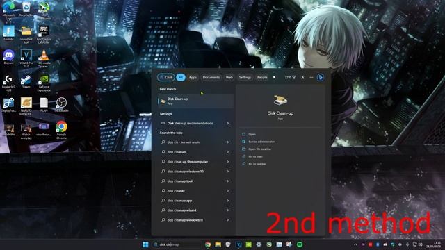
Task: Click the large Disk Clean-up app icon
Action: (x=280, y=100)
